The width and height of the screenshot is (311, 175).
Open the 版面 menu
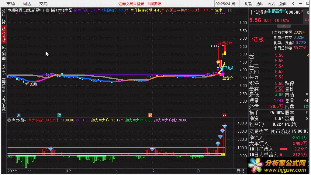click(283, 4)
